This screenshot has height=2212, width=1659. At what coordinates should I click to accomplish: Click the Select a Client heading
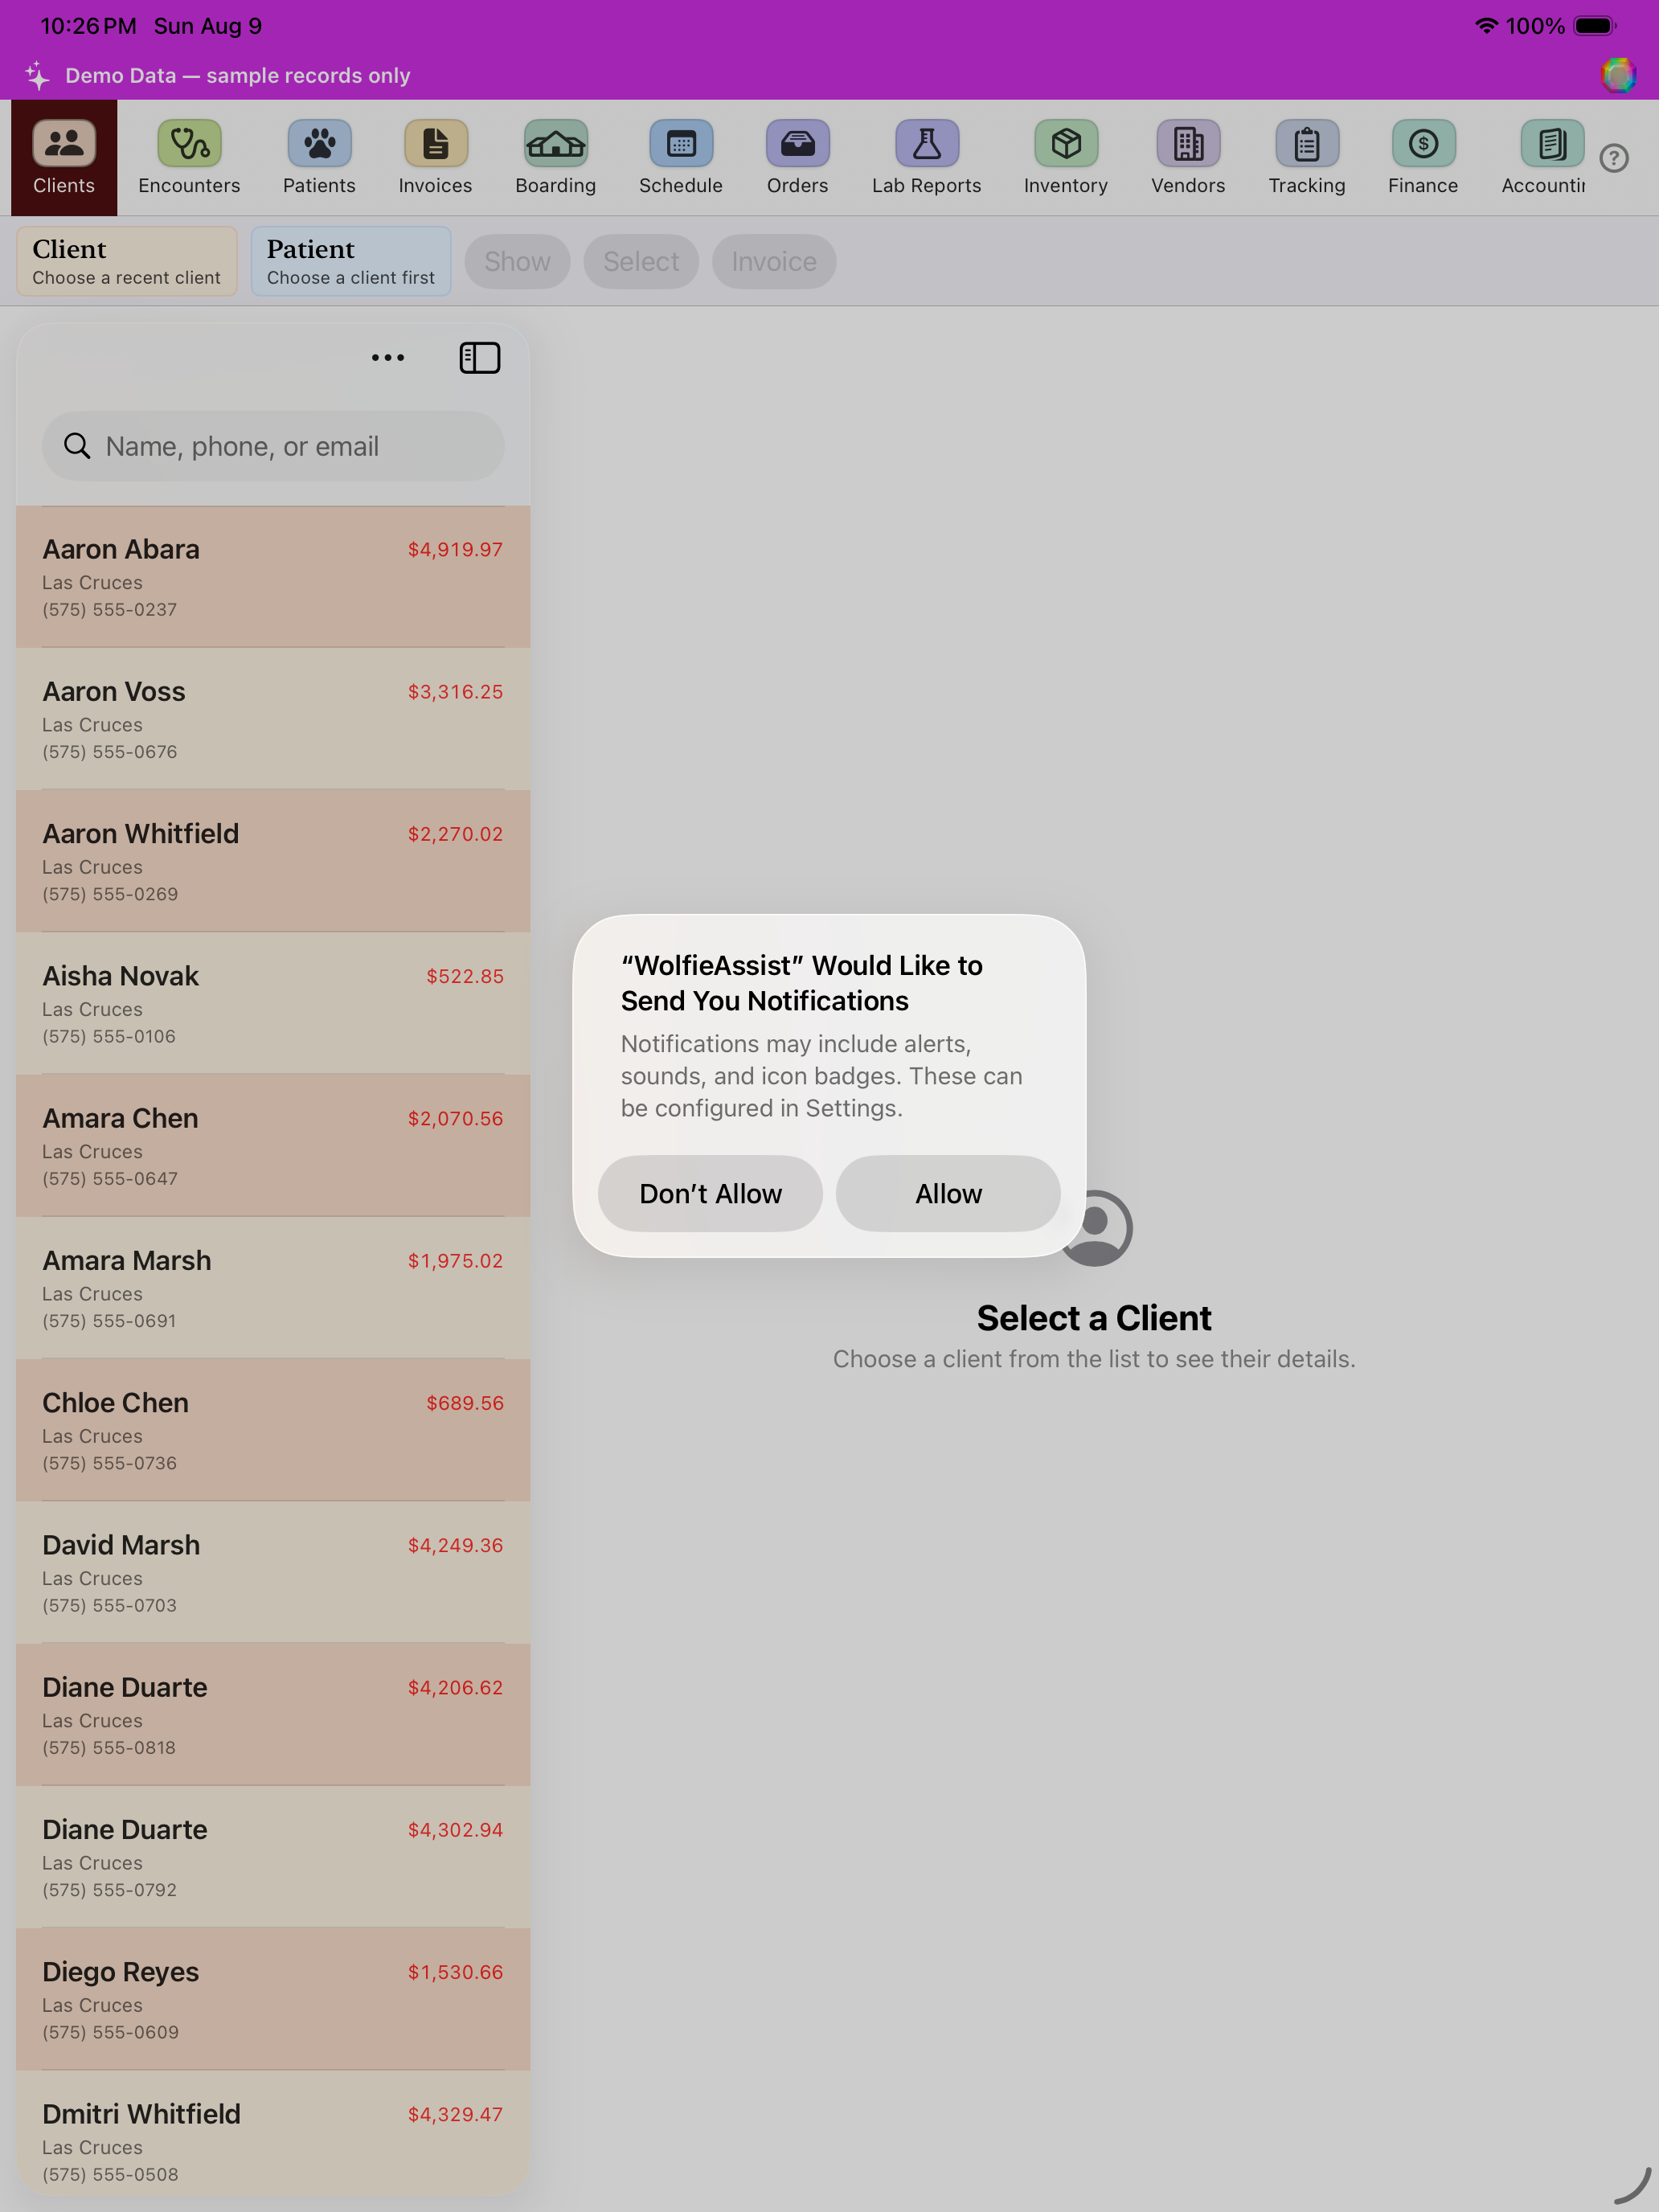tap(1094, 1318)
